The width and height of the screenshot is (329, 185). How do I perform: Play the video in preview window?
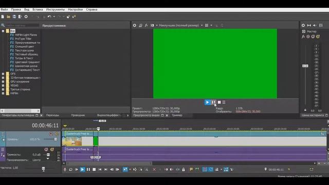[x=207, y=102]
